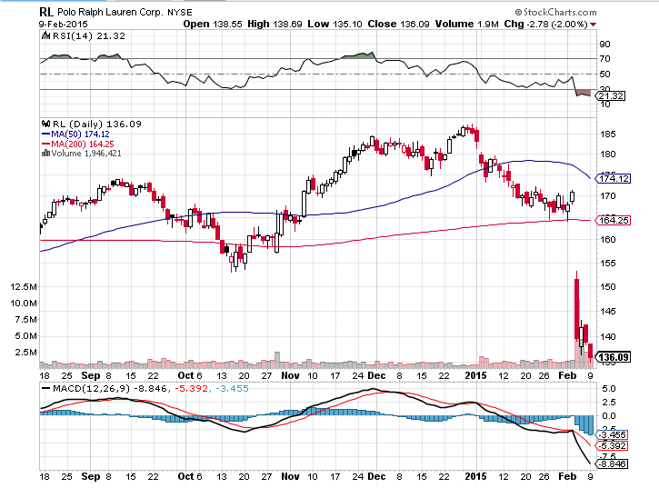The width and height of the screenshot is (659, 488).
Task: Click Feb on the price chart date axis
Action: (567, 375)
